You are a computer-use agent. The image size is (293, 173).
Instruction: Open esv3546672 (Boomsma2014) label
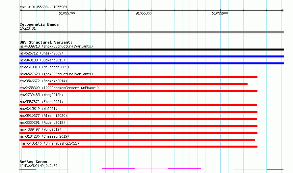tap(43, 81)
